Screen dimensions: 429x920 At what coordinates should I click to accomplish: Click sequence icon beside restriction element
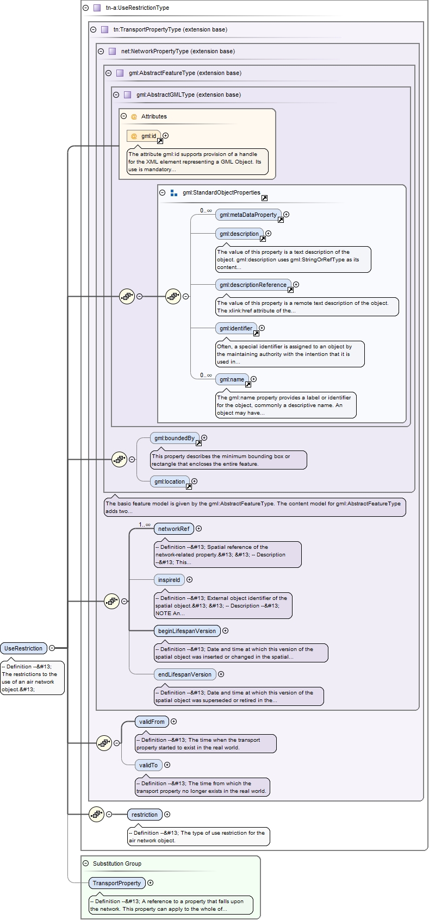click(x=97, y=815)
